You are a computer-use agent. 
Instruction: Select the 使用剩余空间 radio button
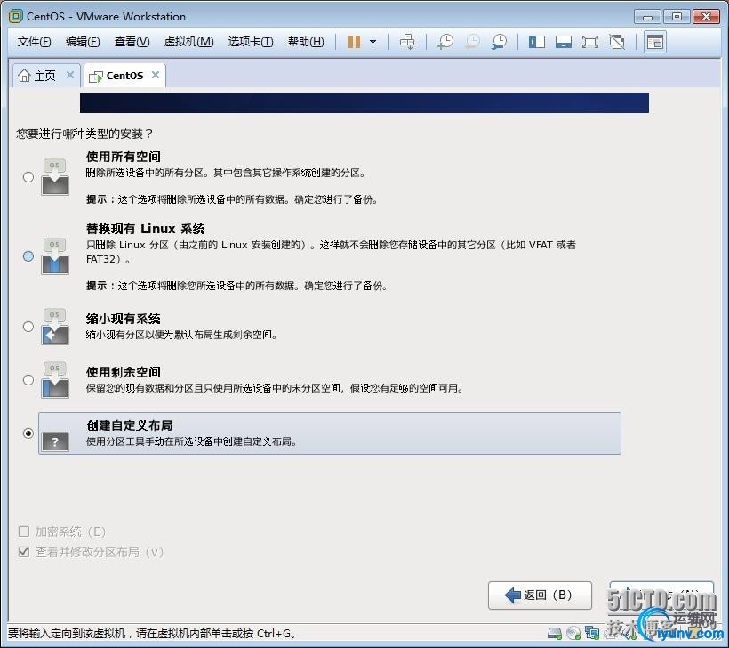pos(28,380)
